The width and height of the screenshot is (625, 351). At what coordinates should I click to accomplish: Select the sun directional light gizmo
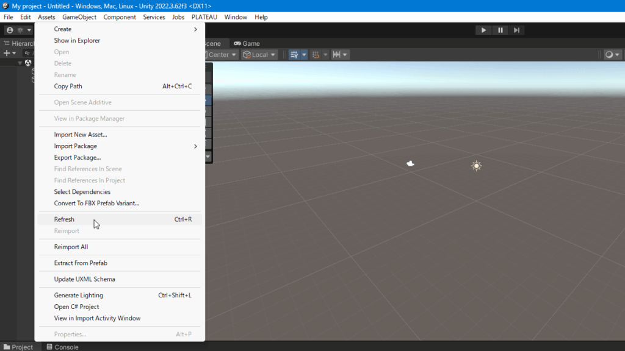(x=476, y=166)
